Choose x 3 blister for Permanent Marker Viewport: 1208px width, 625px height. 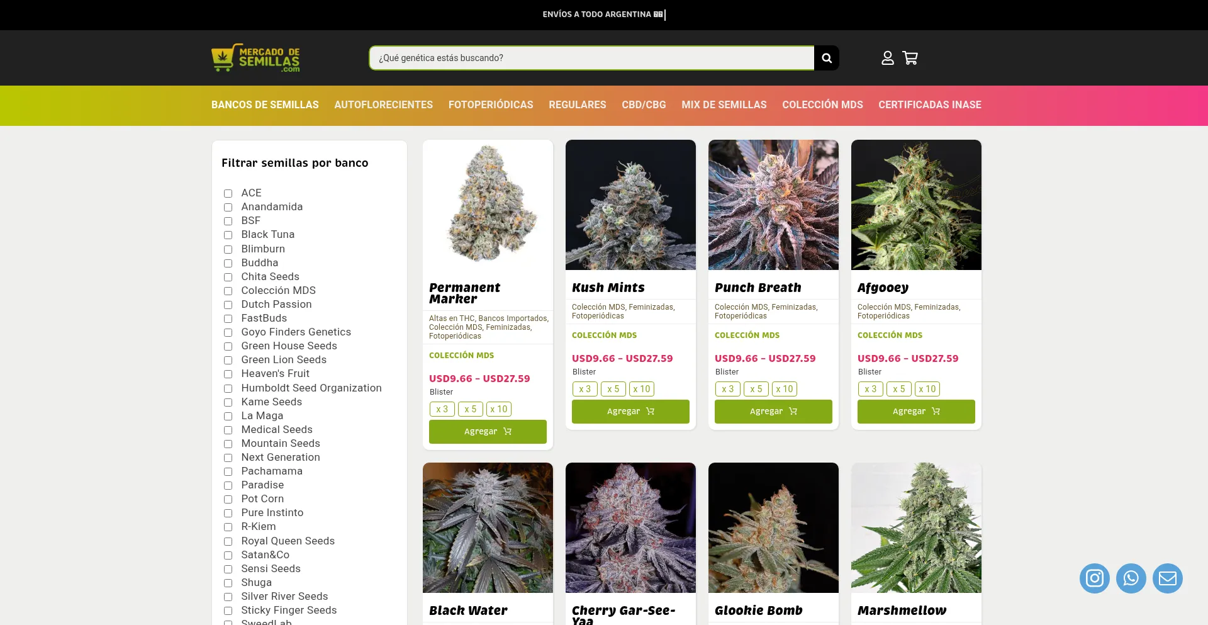[442, 409]
